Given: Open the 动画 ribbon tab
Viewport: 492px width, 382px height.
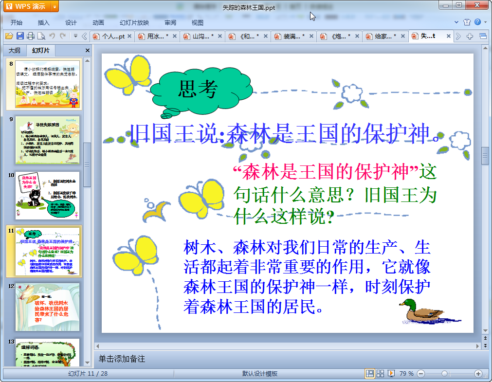Looking at the screenshot, I should [98, 22].
